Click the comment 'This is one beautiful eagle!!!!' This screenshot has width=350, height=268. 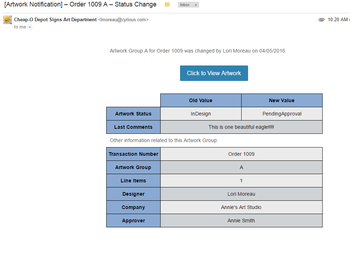[x=241, y=127]
